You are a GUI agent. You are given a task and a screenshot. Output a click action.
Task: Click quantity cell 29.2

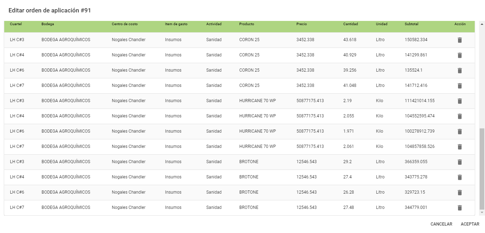point(348,162)
